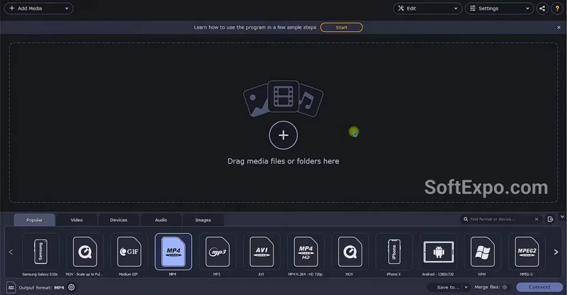Select the iPhone X device preset
The height and width of the screenshot is (295, 567).
[394, 252]
